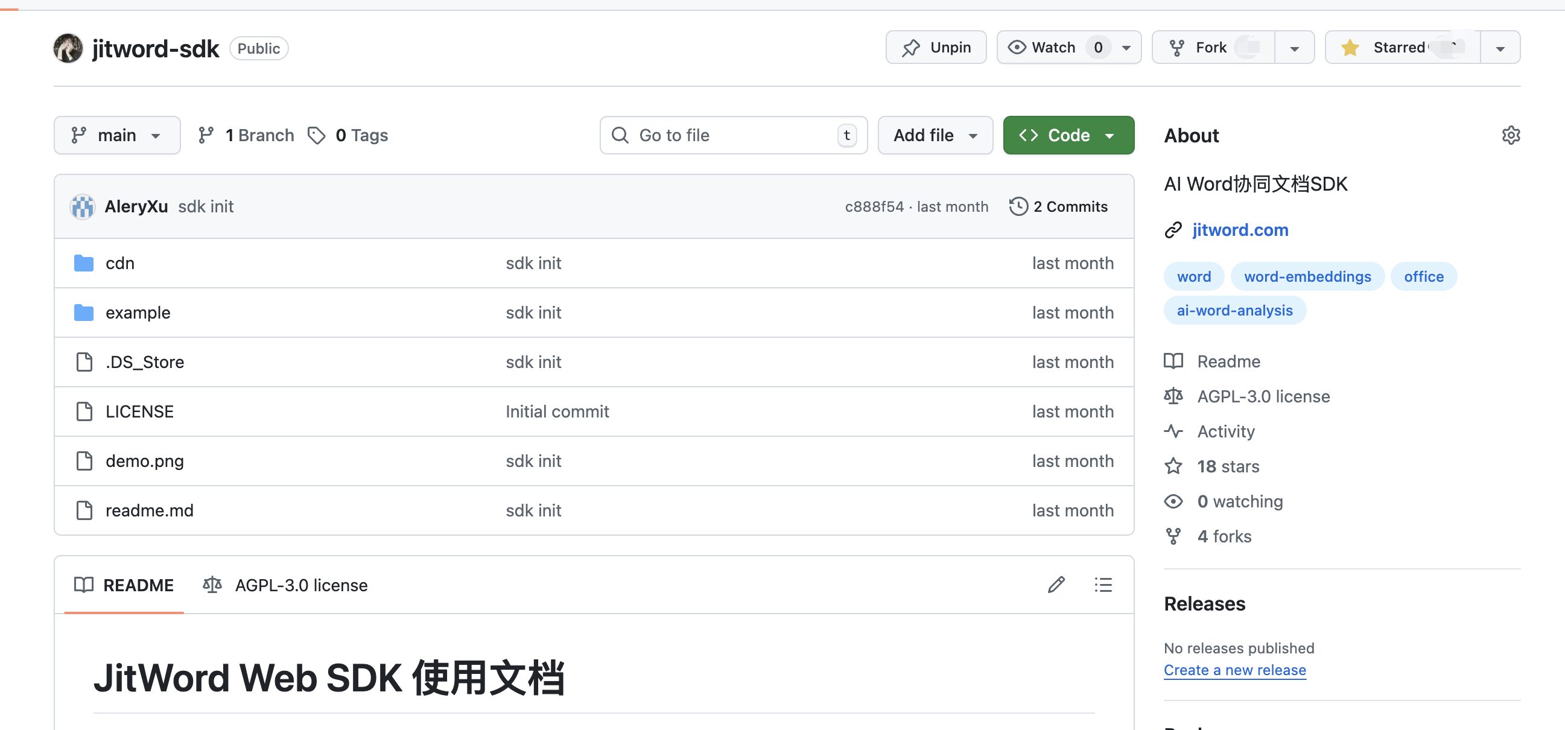Click the AleryXu commit author avatar
Image resolution: width=1565 pixels, height=730 pixels.
(83, 206)
